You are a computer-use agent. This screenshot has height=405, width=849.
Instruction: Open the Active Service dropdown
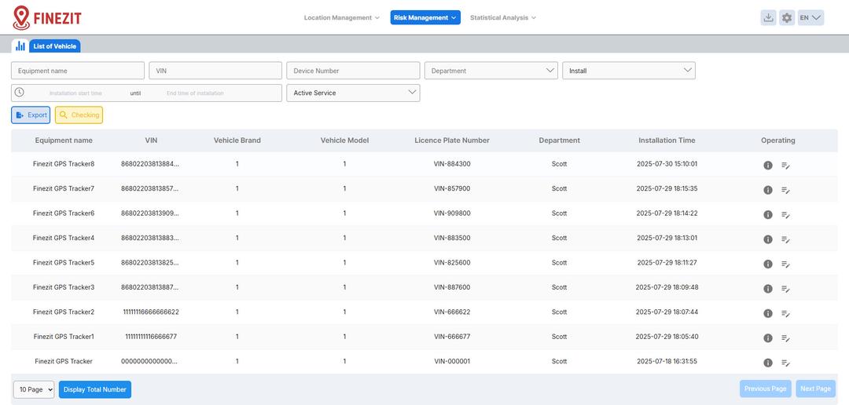353,93
